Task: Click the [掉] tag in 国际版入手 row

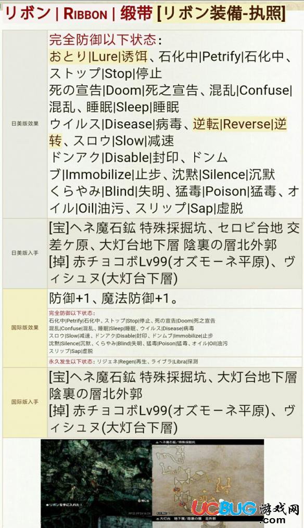Action: 59,410
